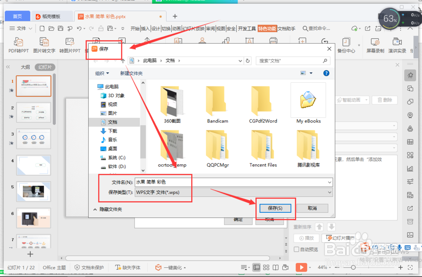Open the 组织 dropdown menu
The height and width of the screenshot is (277, 422).
pos(102,73)
